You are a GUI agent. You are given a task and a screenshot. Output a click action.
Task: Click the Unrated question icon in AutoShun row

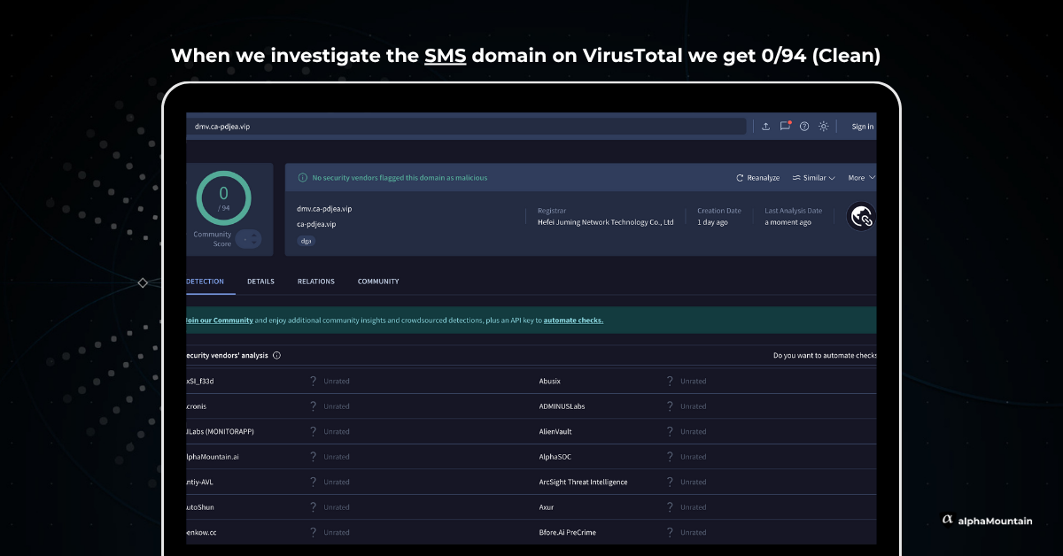(313, 507)
